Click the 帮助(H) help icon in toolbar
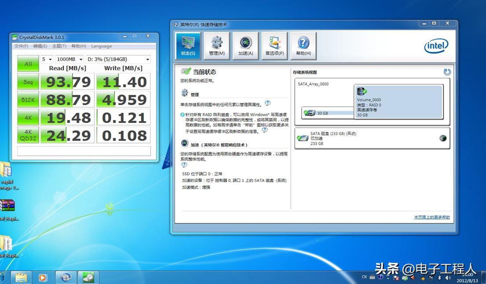 click(x=303, y=45)
